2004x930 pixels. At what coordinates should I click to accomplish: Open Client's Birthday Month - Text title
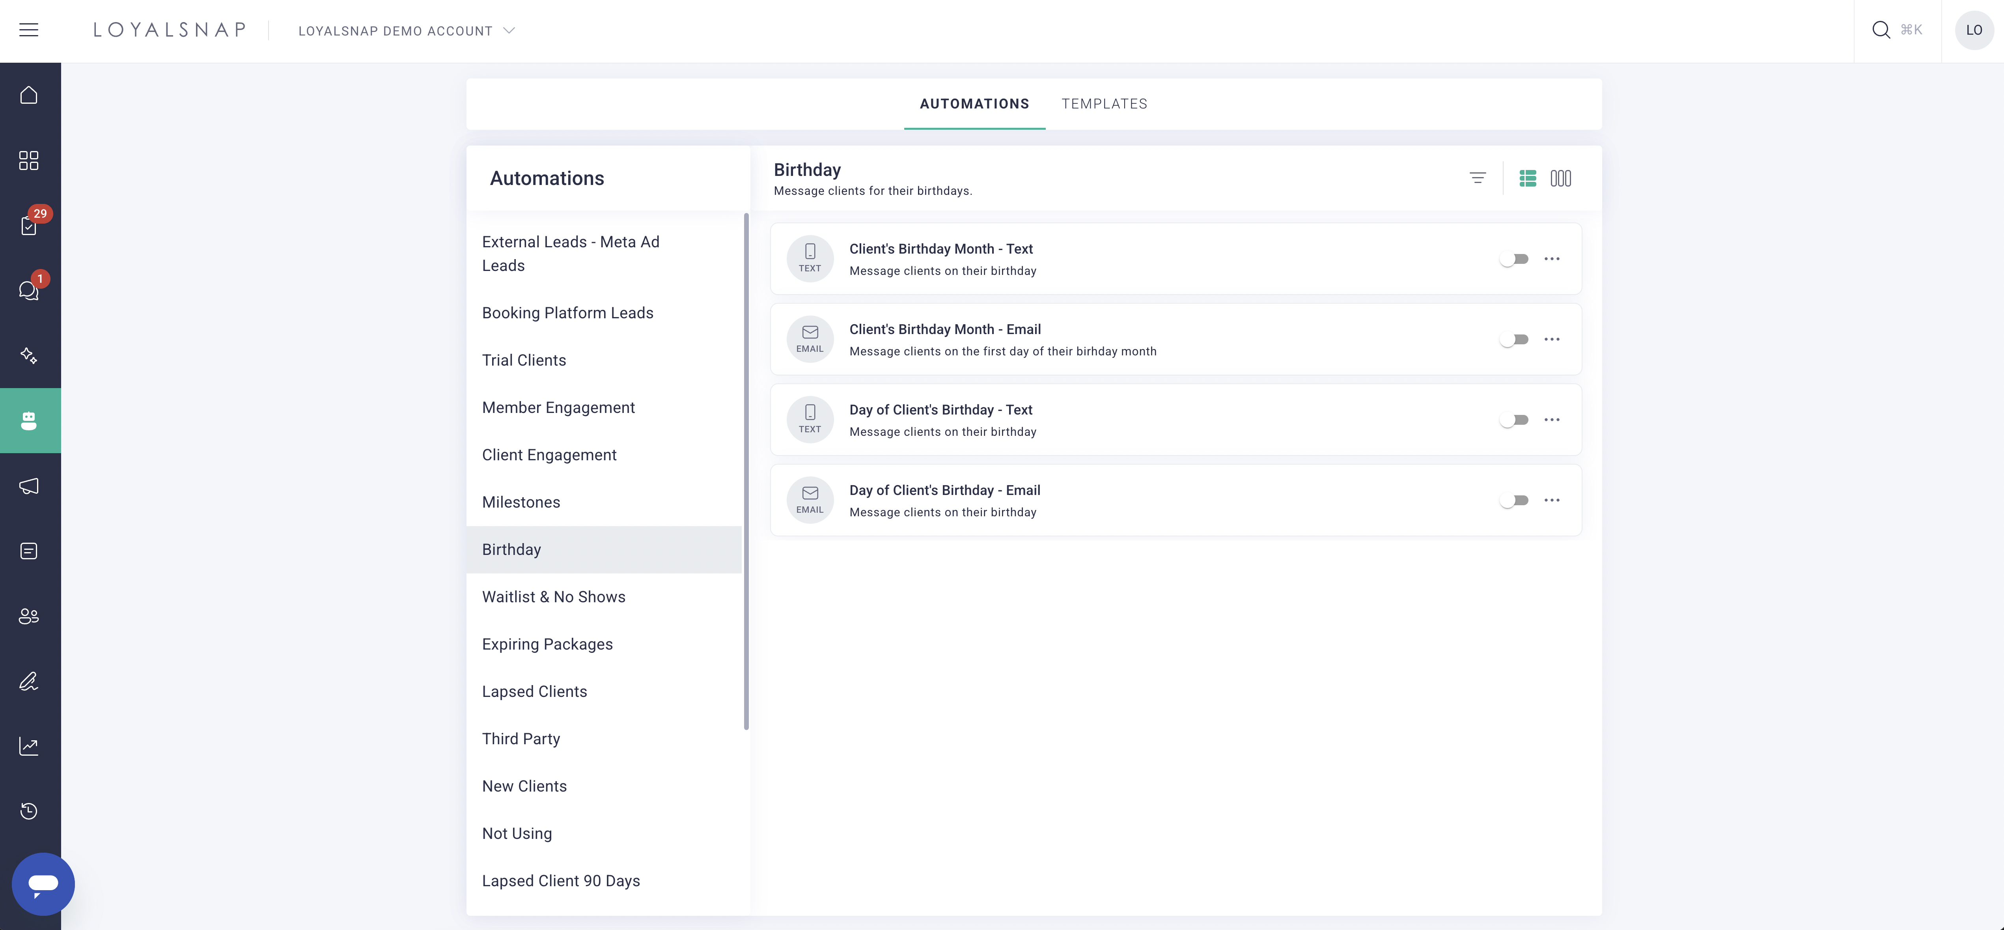(x=940, y=249)
